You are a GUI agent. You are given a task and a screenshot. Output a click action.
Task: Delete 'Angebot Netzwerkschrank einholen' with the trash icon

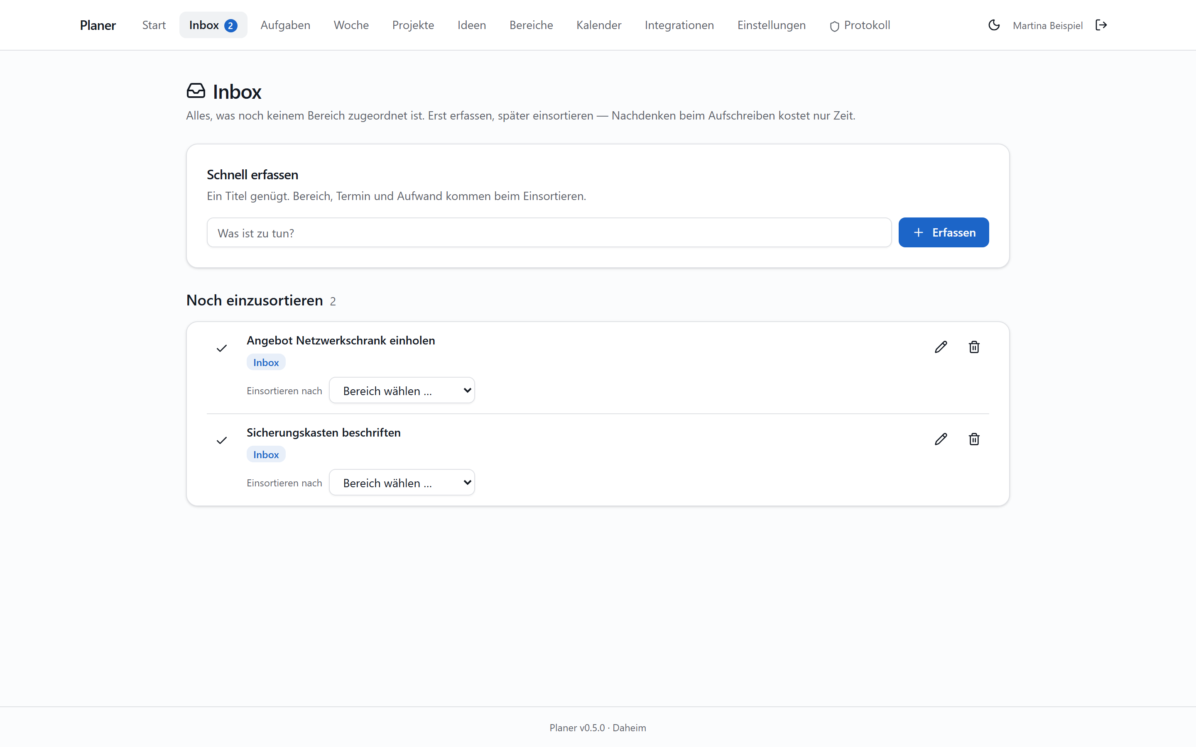(x=974, y=347)
